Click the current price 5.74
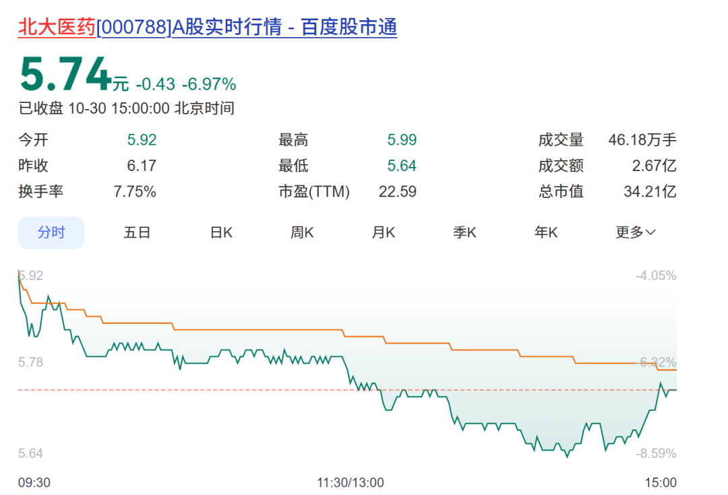This screenshot has width=728, height=495. point(65,74)
